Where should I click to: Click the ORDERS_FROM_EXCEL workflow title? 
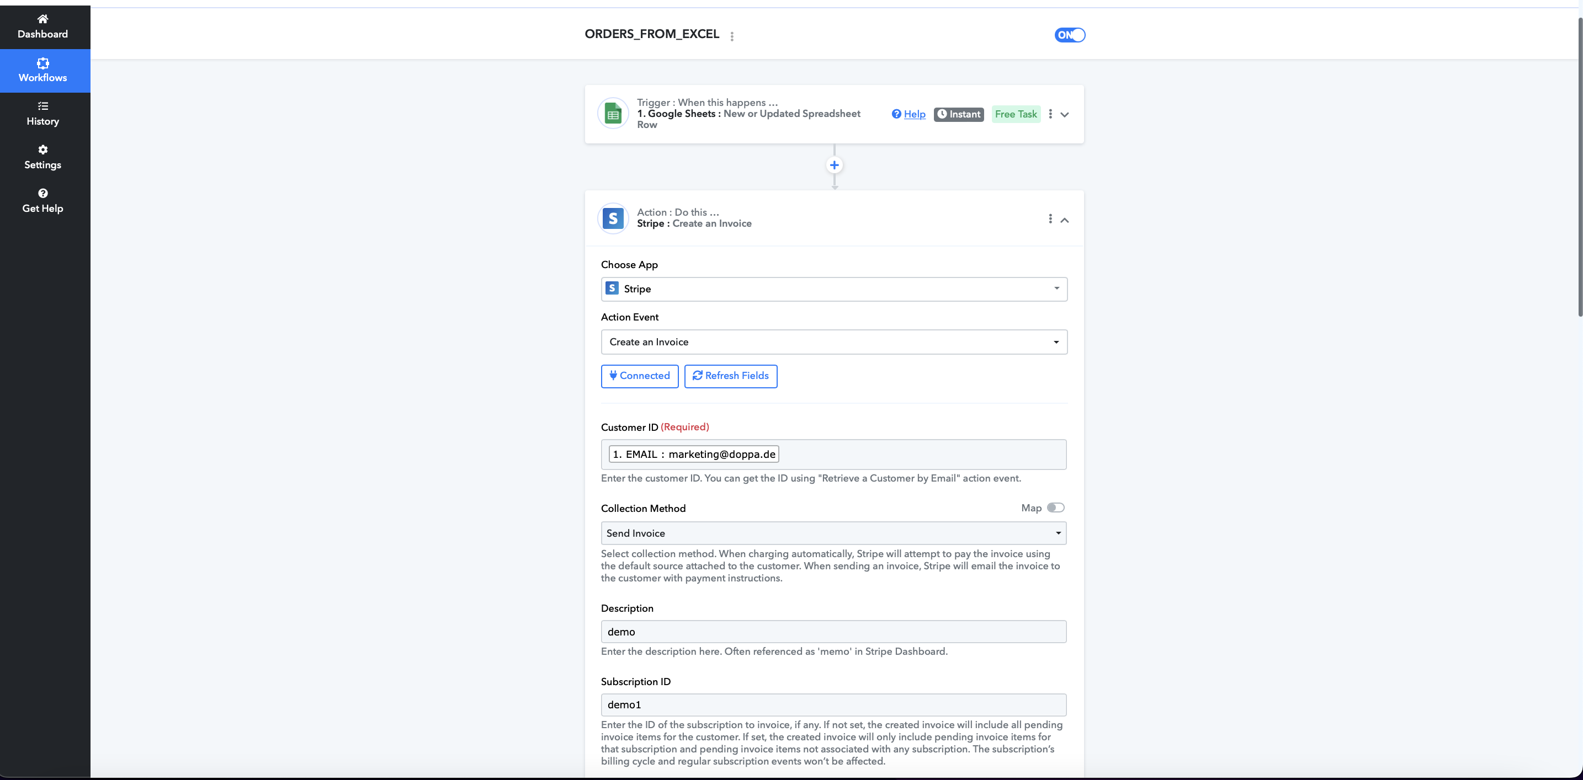(x=651, y=34)
